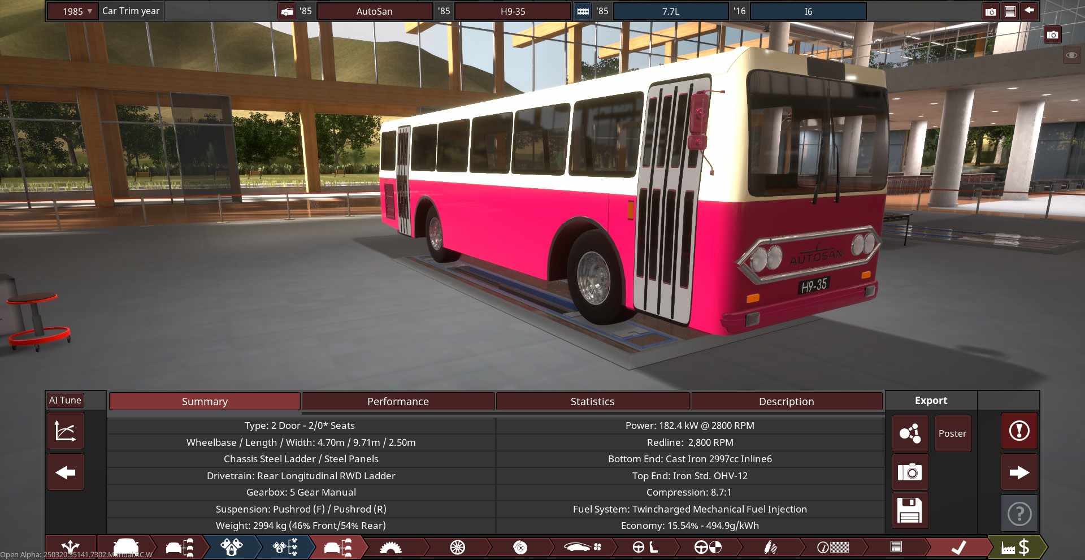Viewport: 1085px width, 560px height.
Task: Click the Fuel System Twincharged row
Action: point(690,509)
